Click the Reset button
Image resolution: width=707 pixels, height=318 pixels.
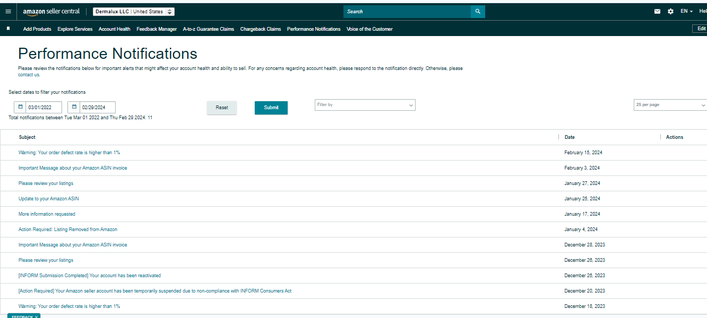(x=222, y=108)
